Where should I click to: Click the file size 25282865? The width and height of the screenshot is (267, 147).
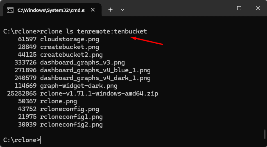click(22, 94)
